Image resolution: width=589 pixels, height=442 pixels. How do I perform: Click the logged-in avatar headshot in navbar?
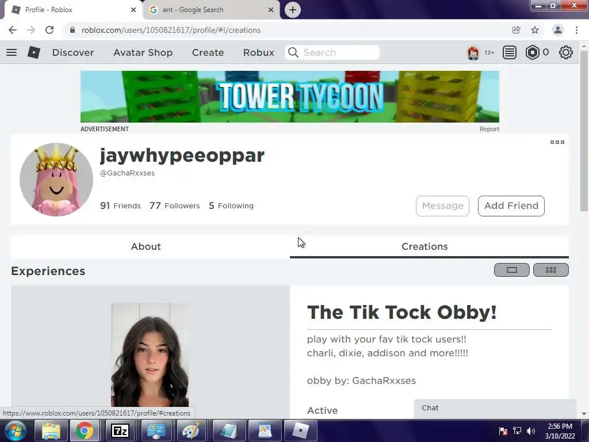[x=473, y=52]
